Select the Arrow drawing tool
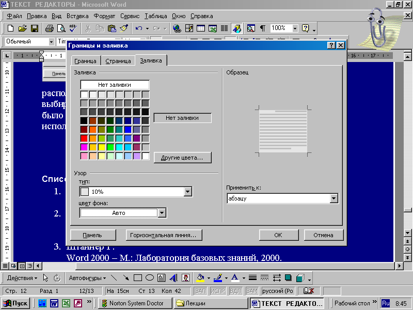Screen dimensions: 413x310 coord(126,277)
